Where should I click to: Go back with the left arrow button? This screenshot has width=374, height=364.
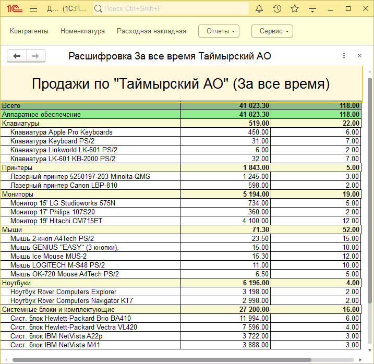[17, 56]
